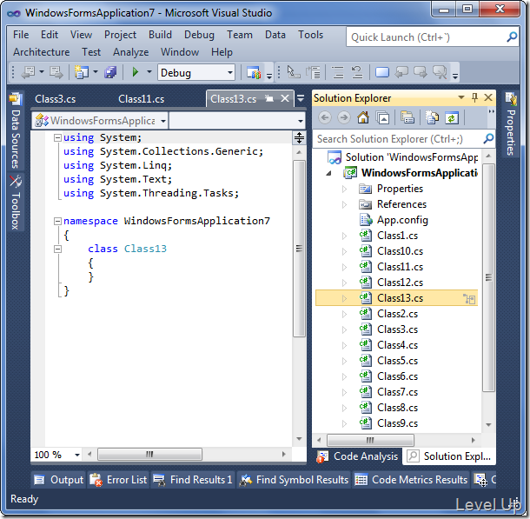Open the File menu
Viewport: 530px width, 519px height.
[x=21, y=35]
